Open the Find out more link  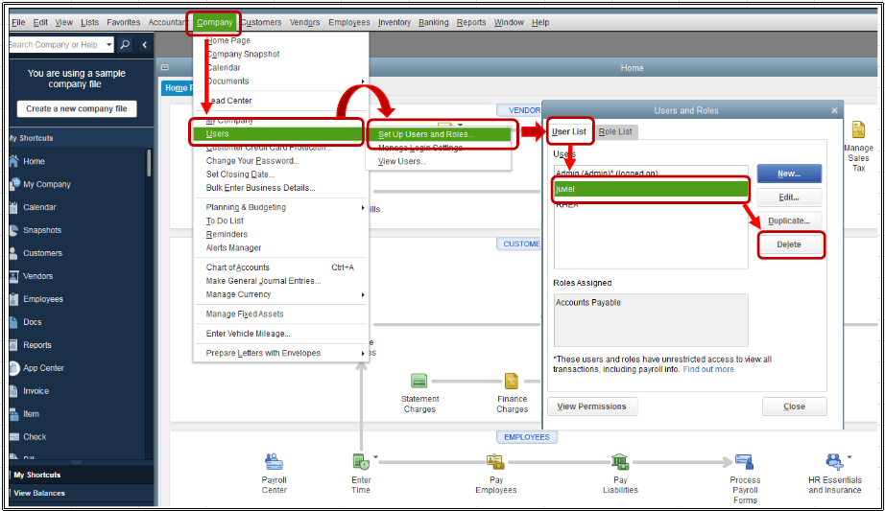pos(709,369)
